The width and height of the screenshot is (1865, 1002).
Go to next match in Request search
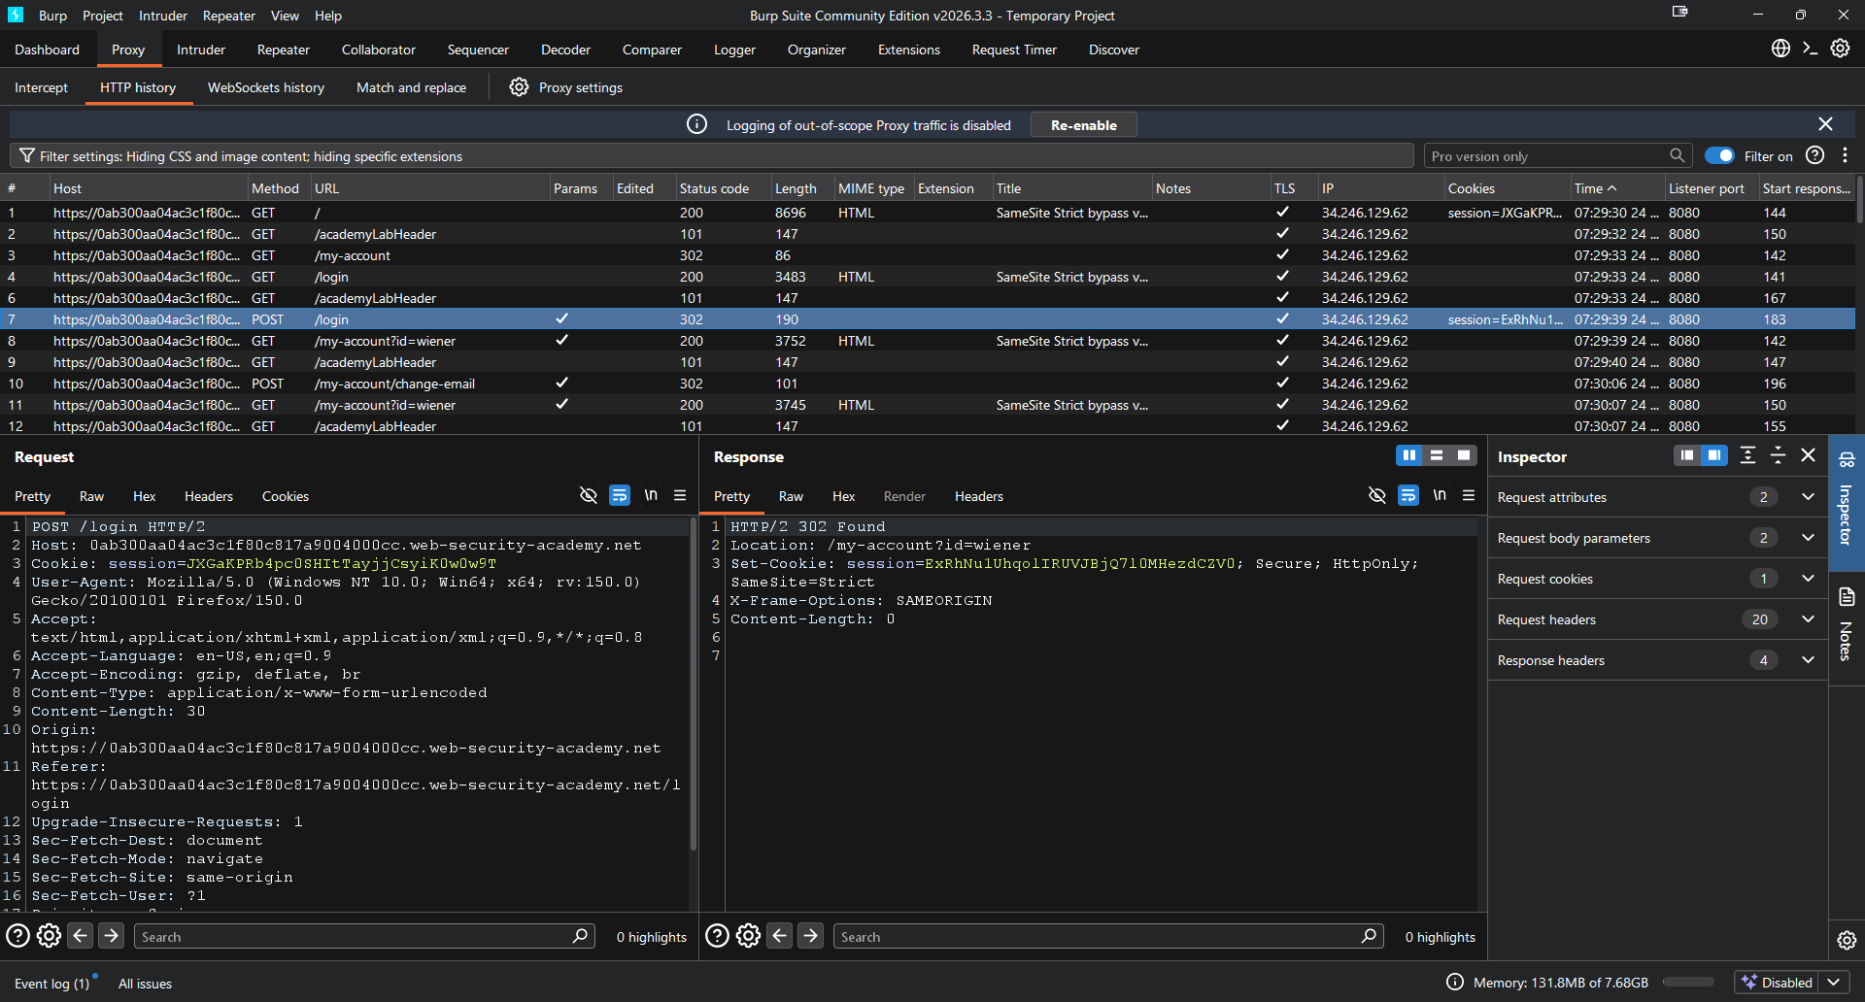point(112,936)
